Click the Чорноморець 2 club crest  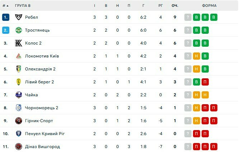click(x=19, y=108)
